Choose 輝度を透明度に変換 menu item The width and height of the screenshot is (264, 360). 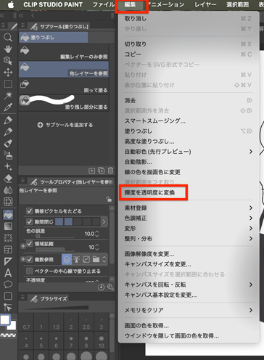189,192
